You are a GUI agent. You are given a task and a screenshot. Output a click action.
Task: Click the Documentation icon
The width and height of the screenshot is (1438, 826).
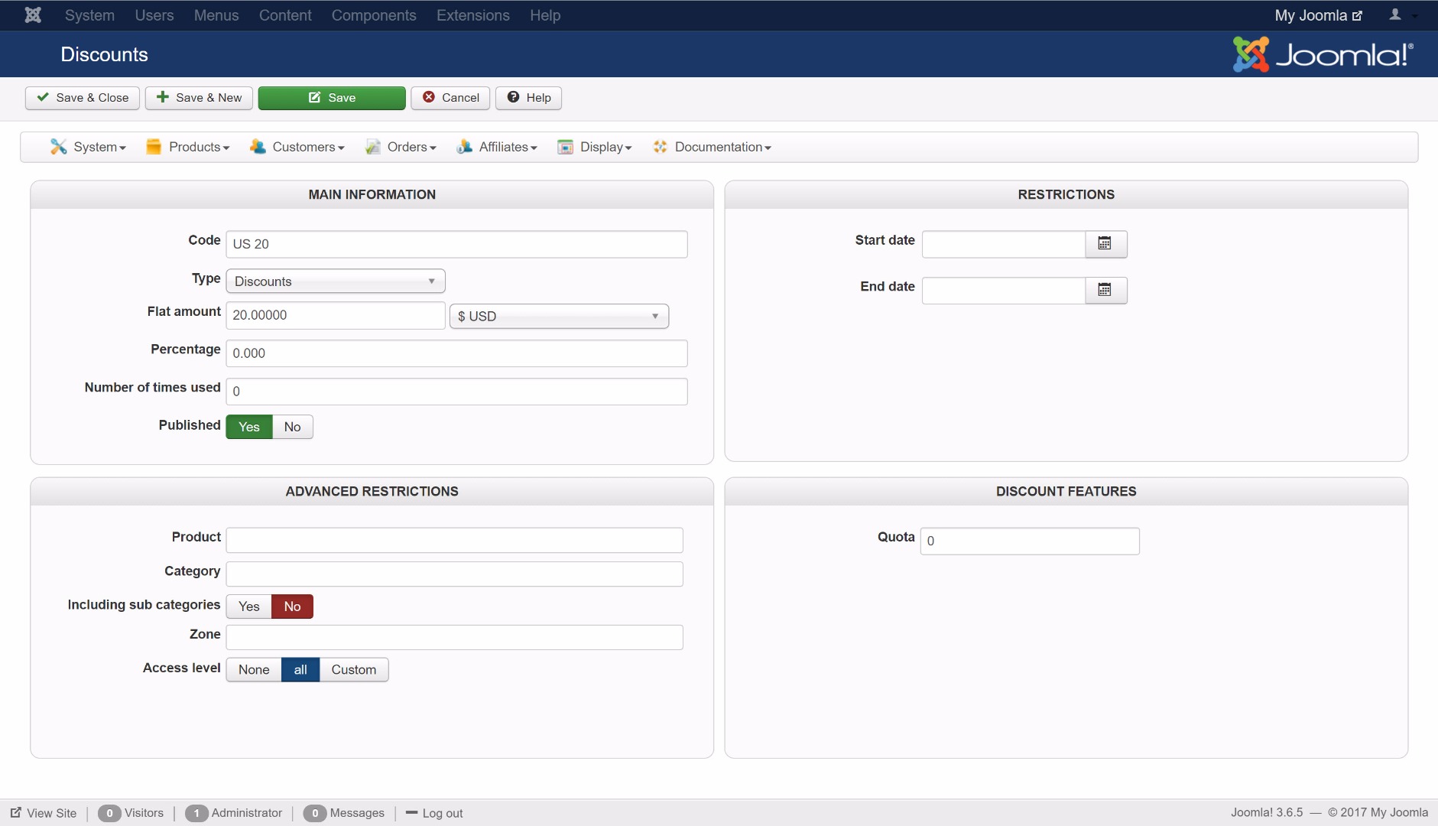(x=661, y=147)
